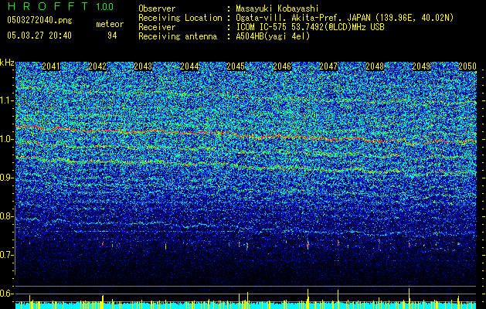
Task: Click the 'Receiver' field label
Action: (157, 27)
